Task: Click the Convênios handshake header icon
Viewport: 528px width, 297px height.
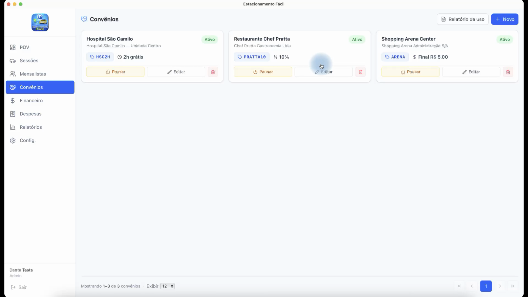Action: (x=84, y=19)
